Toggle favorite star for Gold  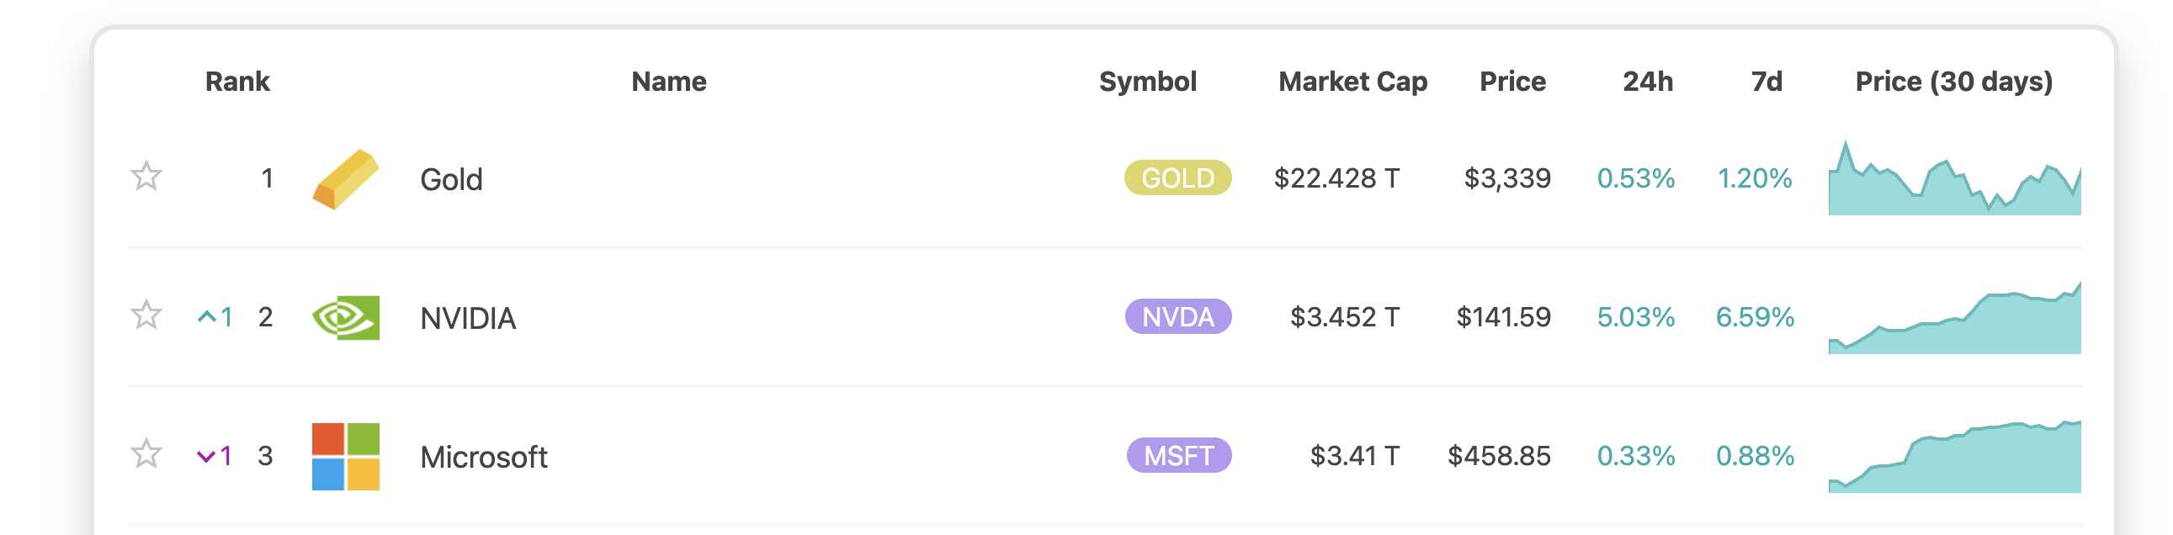coord(146,176)
